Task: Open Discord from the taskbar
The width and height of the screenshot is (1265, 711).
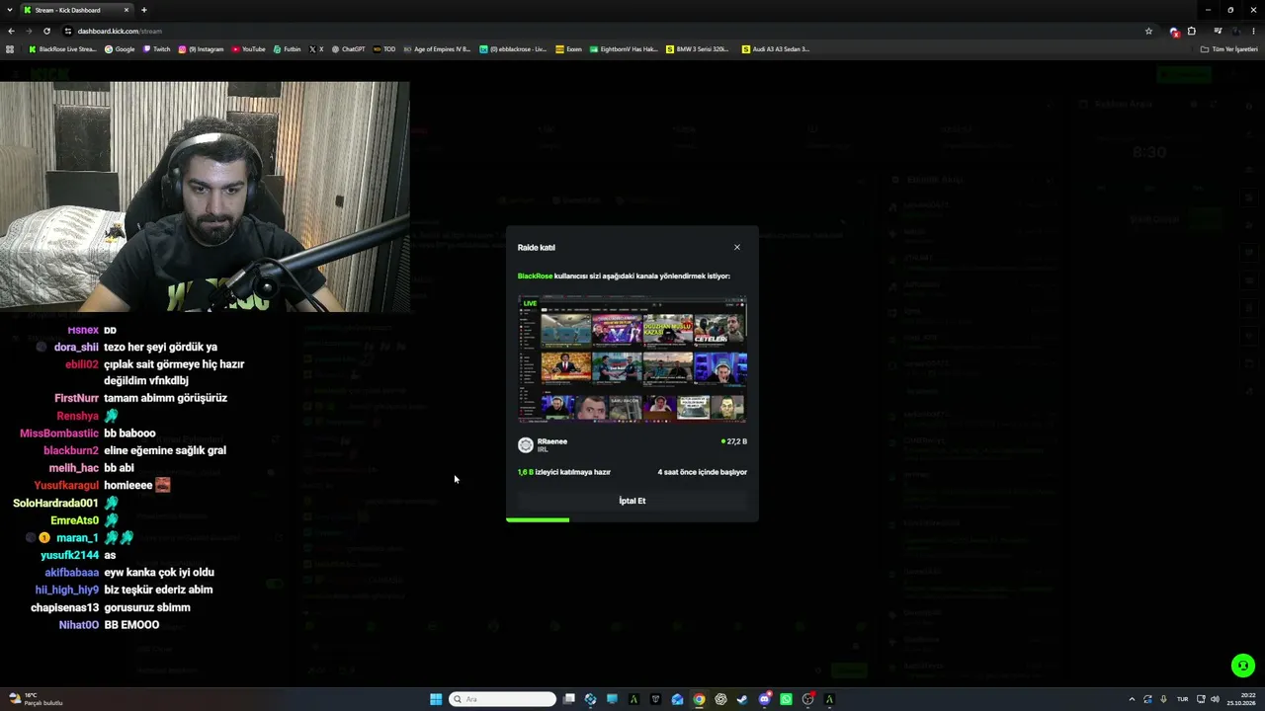Action: coord(764,699)
